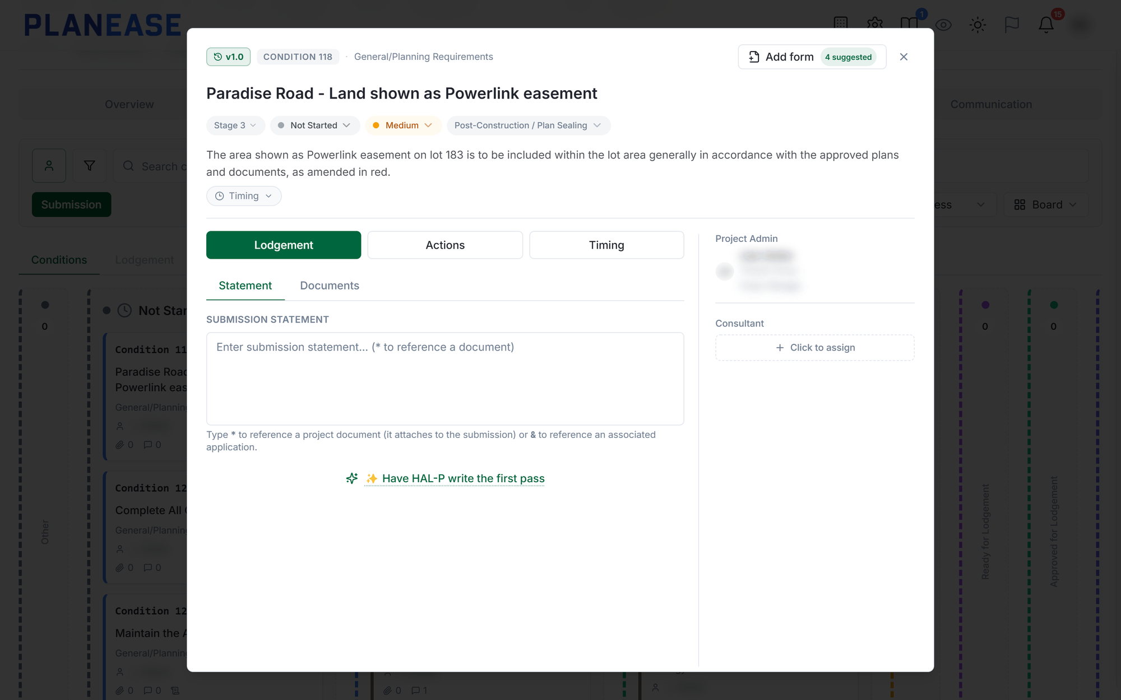Open the Maintain the condition card
Image resolution: width=1121 pixels, height=700 pixels.
click(x=146, y=647)
